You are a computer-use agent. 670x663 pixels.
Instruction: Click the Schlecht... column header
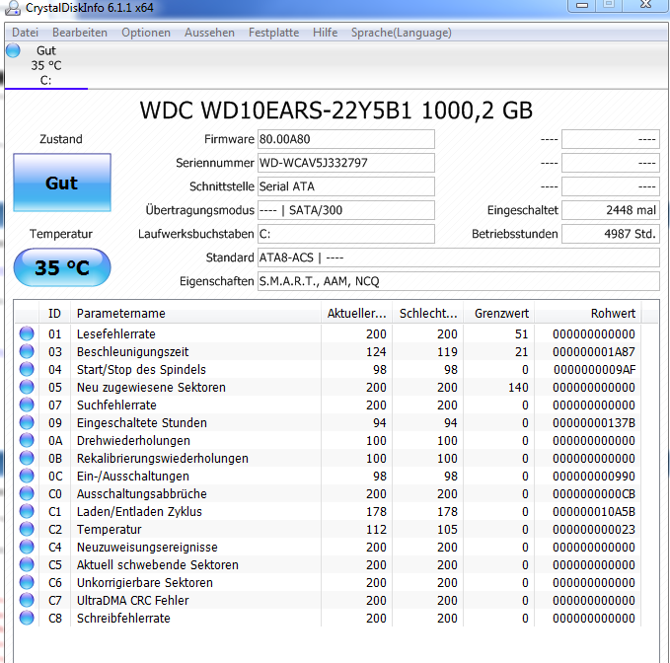coord(427,313)
